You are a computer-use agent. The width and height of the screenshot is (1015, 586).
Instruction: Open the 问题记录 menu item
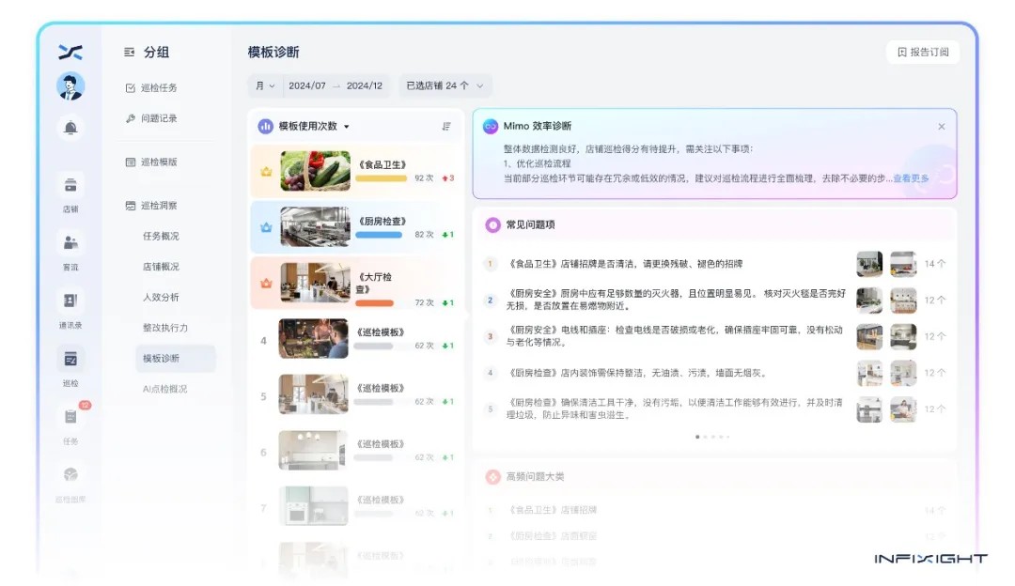coord(151,118)
